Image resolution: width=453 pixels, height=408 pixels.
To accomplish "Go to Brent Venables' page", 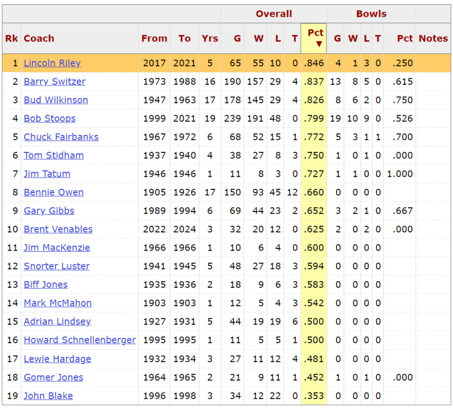I will pyautogui.click(x=58, y=229).
